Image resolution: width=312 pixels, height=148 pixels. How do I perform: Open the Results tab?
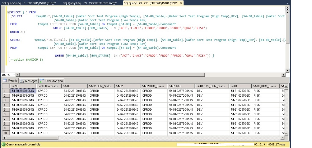(x=10, y=80)
